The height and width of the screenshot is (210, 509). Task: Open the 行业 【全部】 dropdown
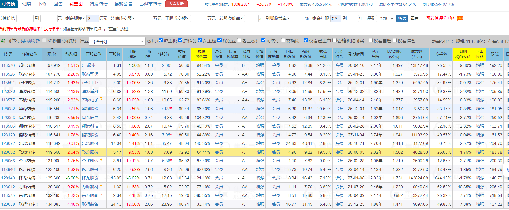117,41
